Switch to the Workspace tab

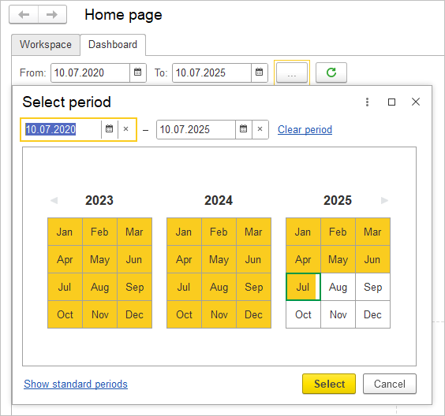coord(46,45)
